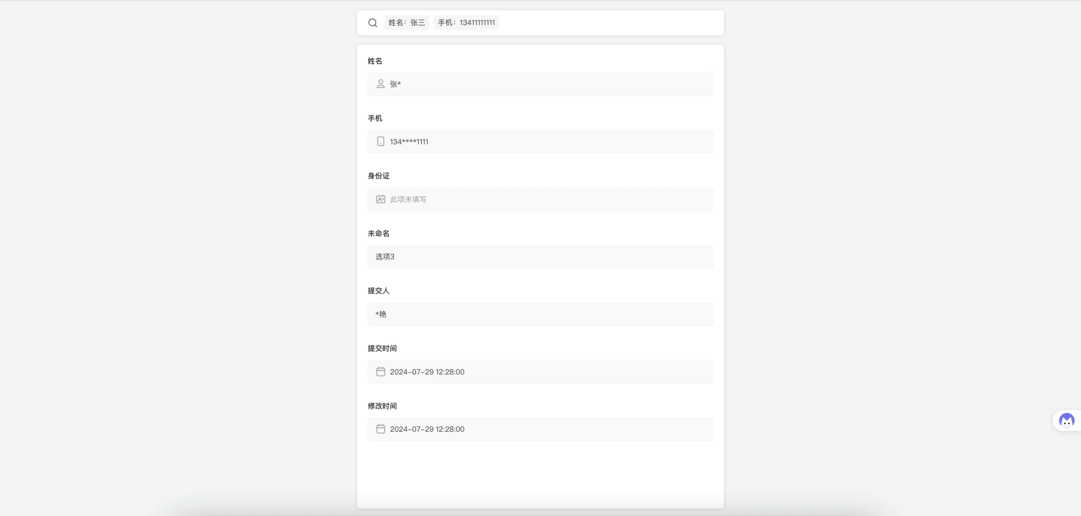The image size is (1081, 516).
Task: Click the person icon in 姓名 field
Action: pyautogui.click(x=381, y=84)
